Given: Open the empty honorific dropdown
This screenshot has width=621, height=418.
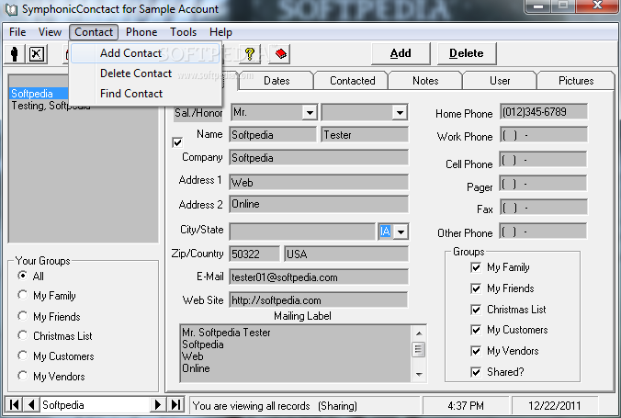Looking at the screenshot, I should [x=400, y=112].
